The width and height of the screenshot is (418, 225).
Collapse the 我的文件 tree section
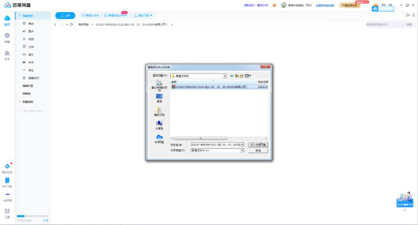coord(20,16)
